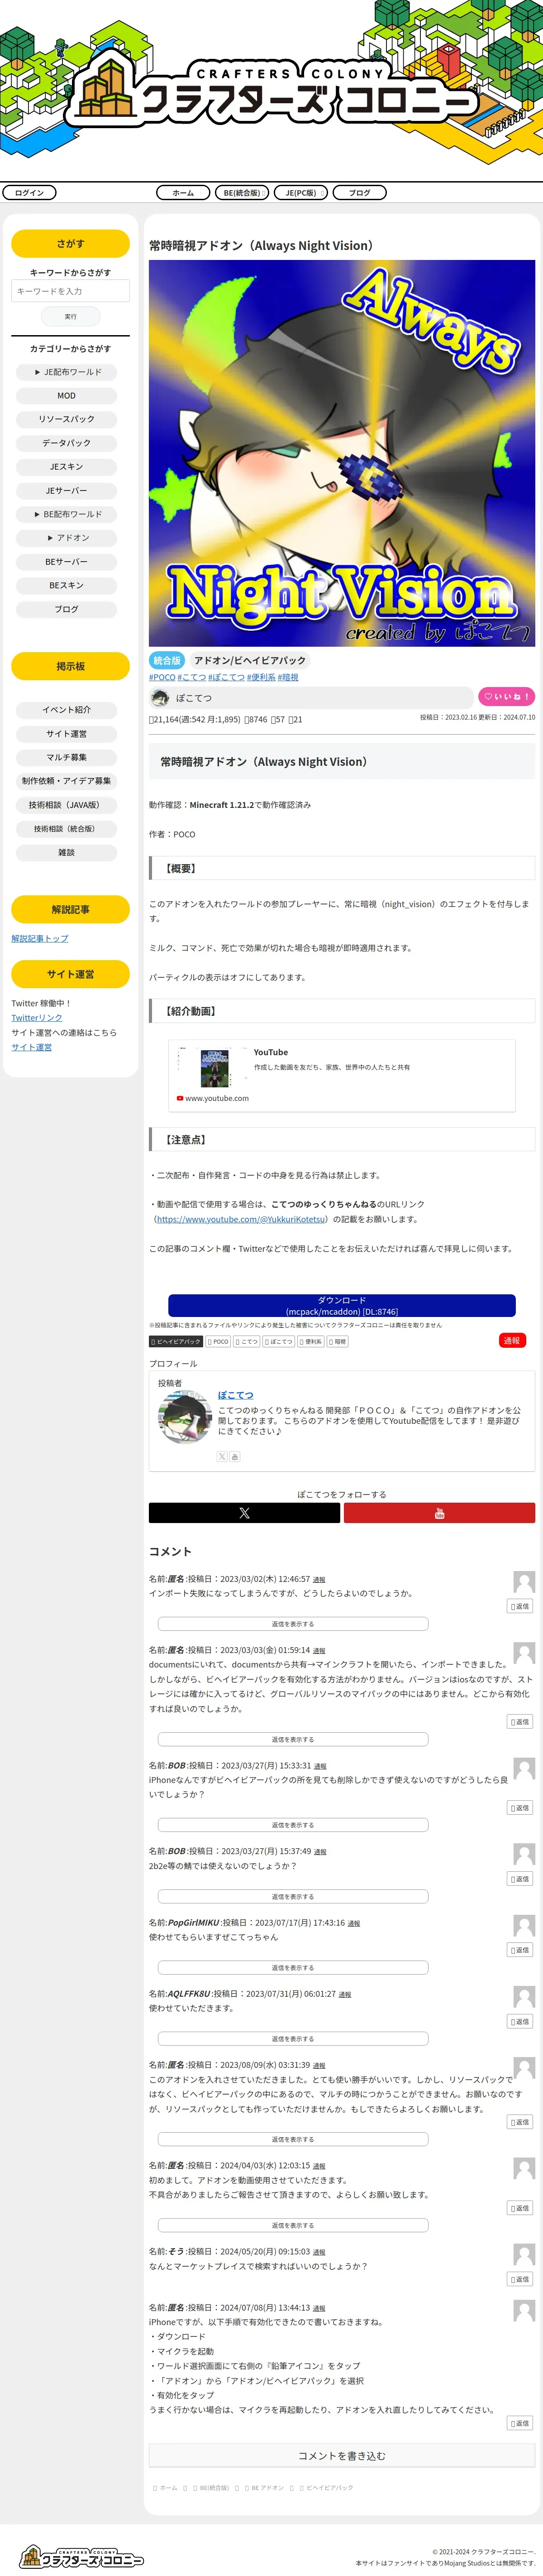Focus the キーワードを入力 search field
The height and width of the screenshot is (2576, 543).
70,291
